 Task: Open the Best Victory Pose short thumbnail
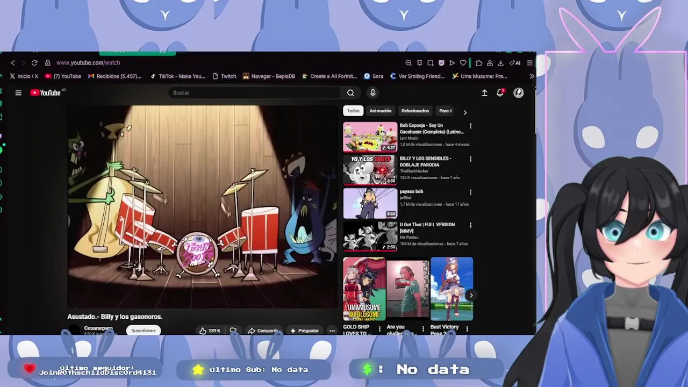point(451,289)
